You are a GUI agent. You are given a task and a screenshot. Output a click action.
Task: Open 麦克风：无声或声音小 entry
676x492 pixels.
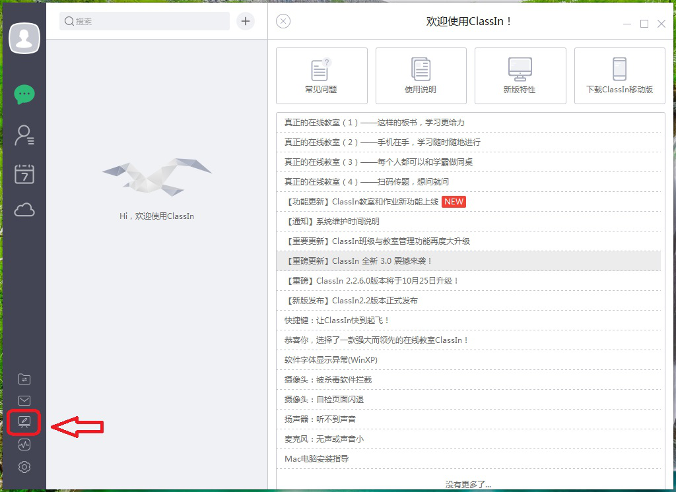pyautogui.click(x=469, y=439)
